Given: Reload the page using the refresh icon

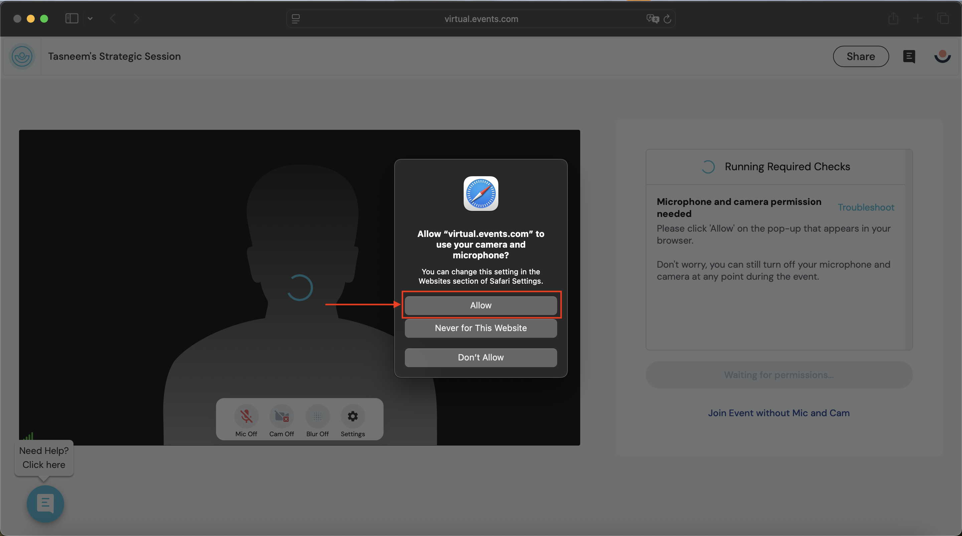Looking at the screenshot, I should (667, 19).
